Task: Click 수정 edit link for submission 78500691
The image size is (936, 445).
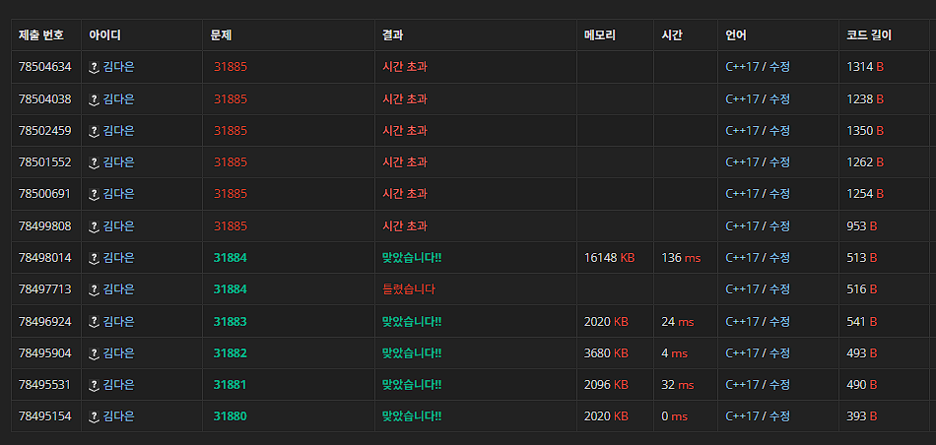Action: 779,194
